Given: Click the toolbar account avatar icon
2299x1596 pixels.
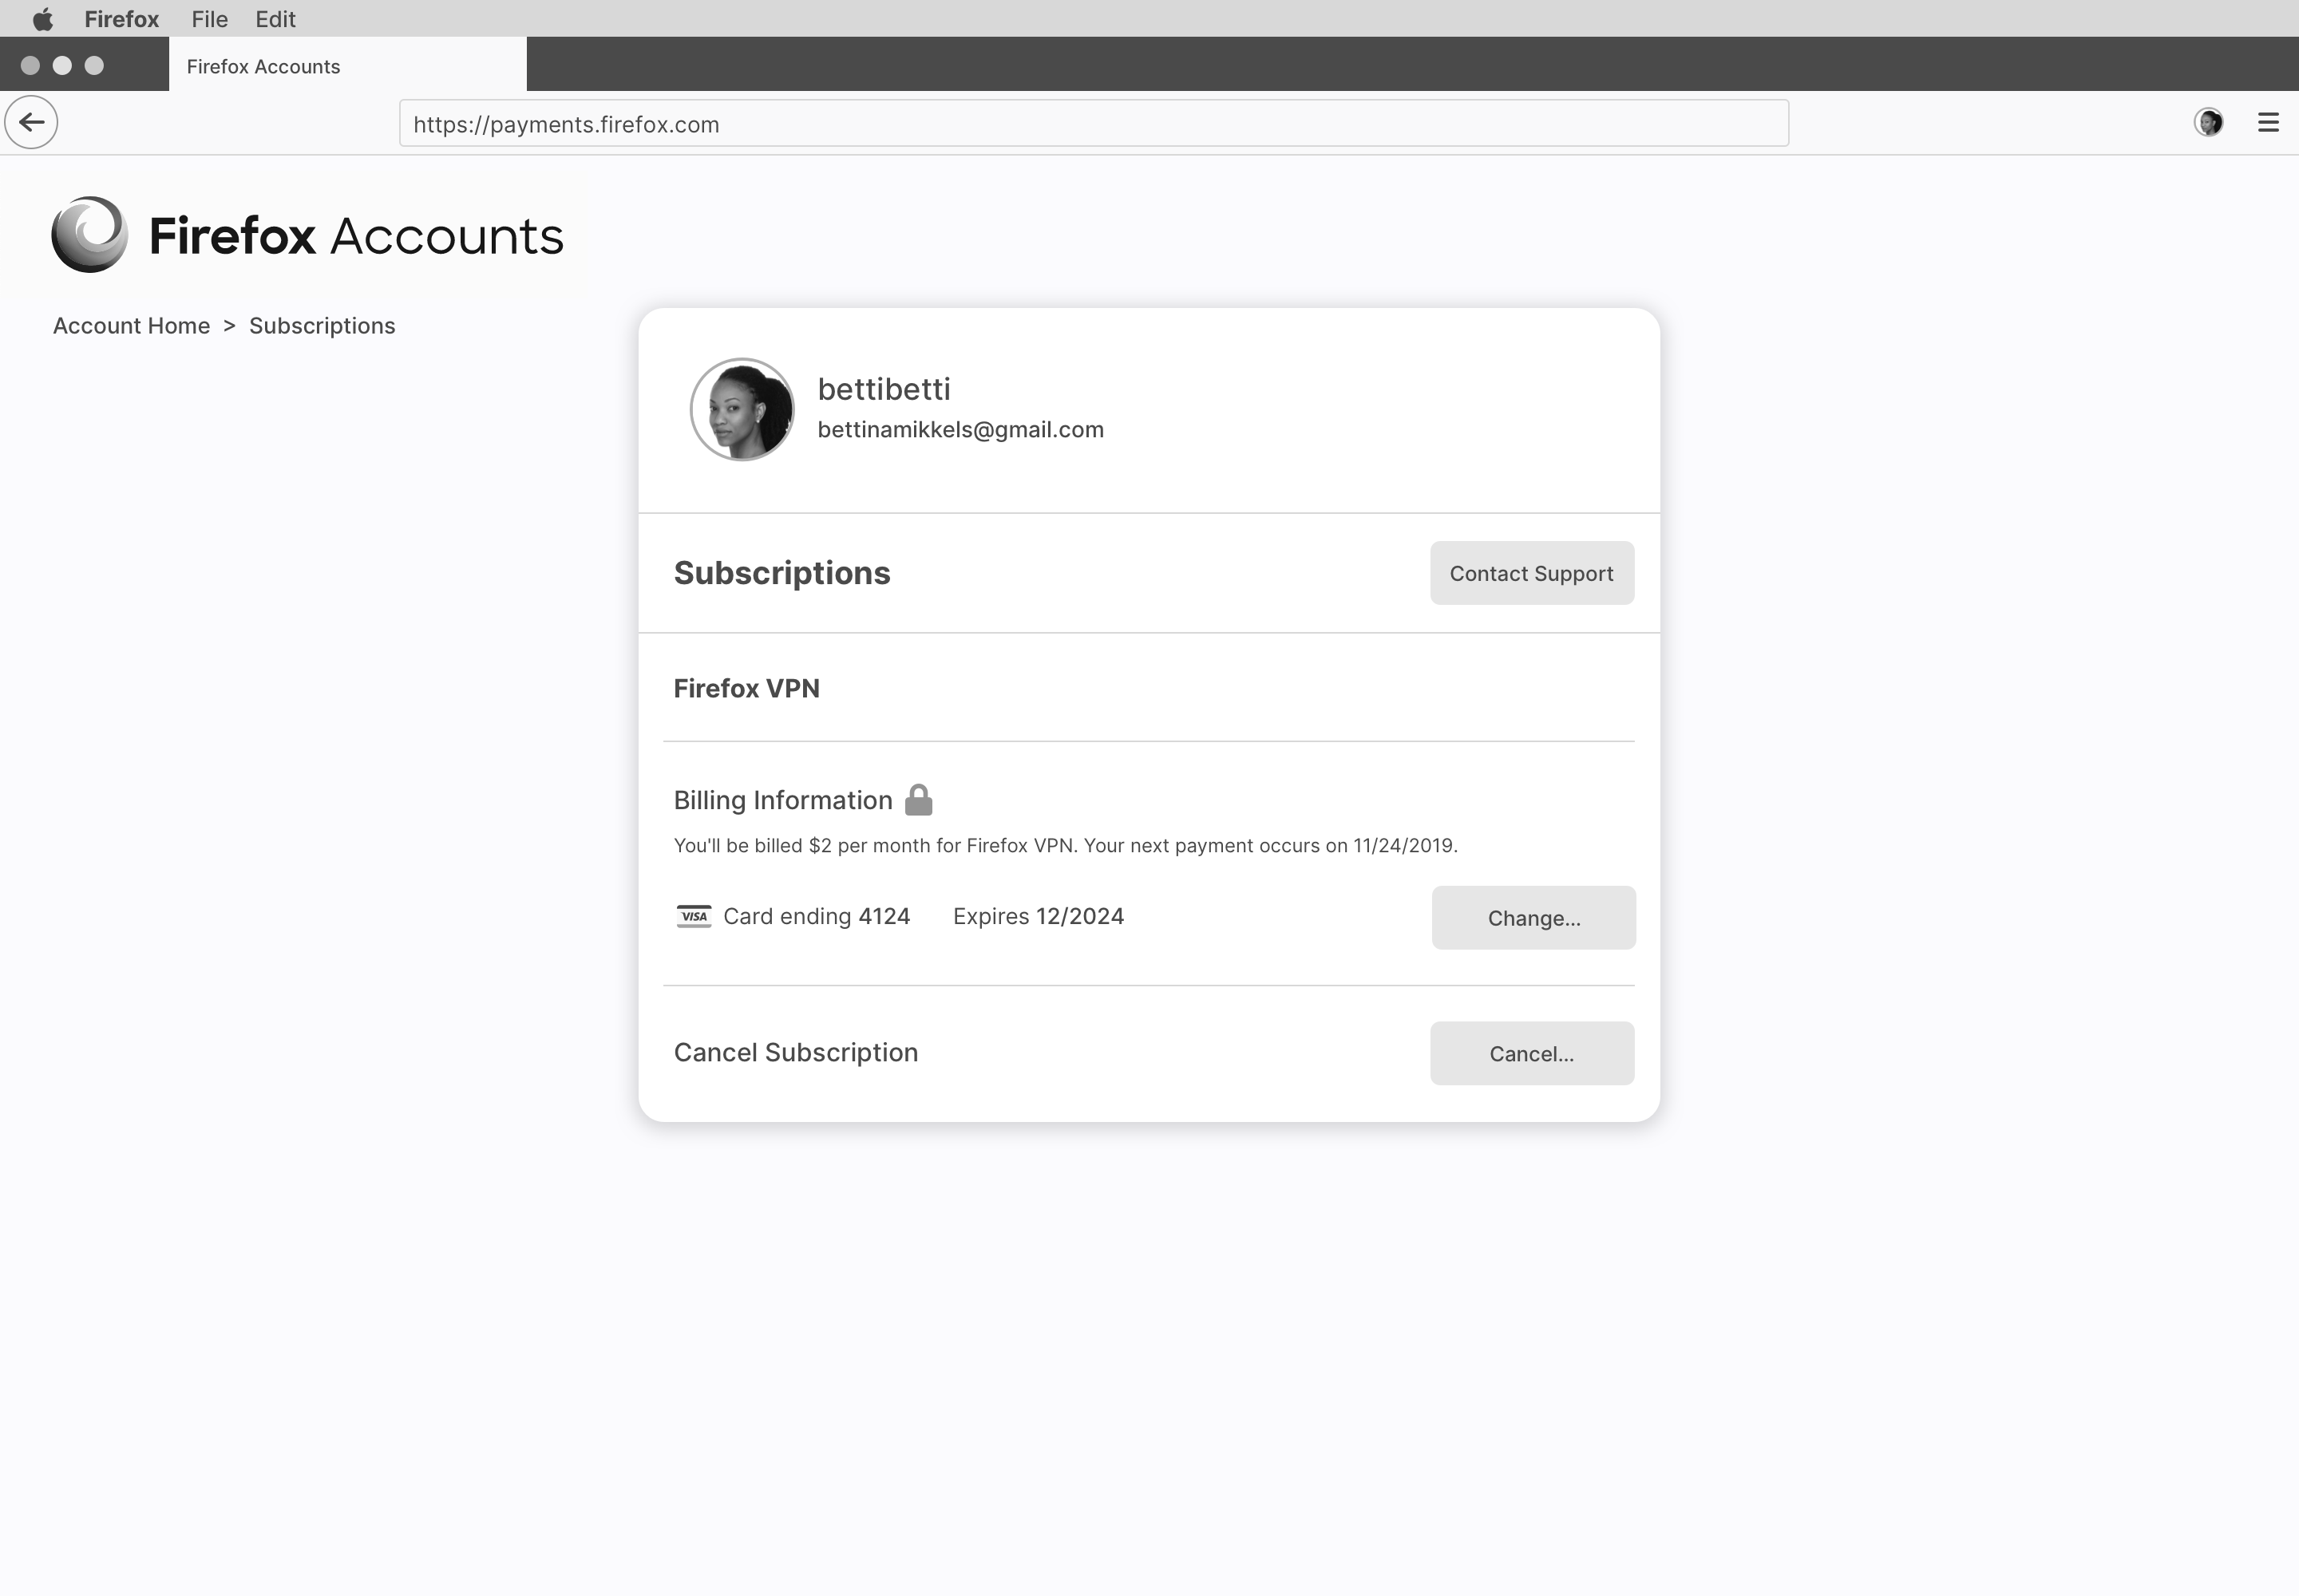Looking at the screenshot, I should (2208, 122).
